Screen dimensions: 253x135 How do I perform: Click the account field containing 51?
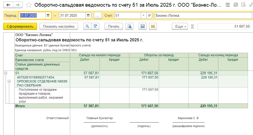(x=128, y=16)
